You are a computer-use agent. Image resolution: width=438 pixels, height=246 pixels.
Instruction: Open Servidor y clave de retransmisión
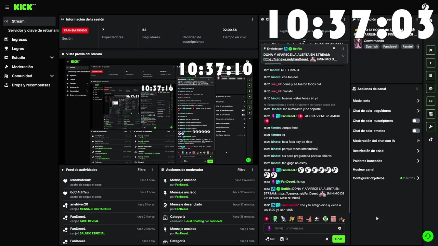point(33,30)
